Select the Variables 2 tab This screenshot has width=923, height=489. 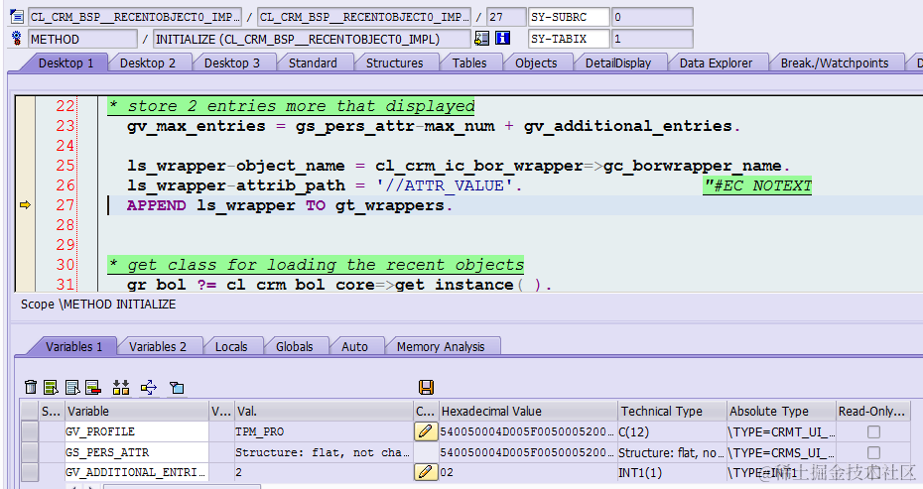tap(158, 346)
